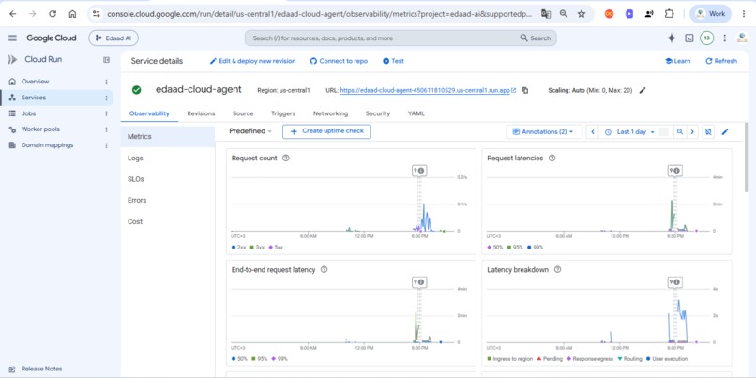Open options menu for Domain mappings item
This screenshot has width=756, height=378.
pyautogui.click(x=106, y=145)
